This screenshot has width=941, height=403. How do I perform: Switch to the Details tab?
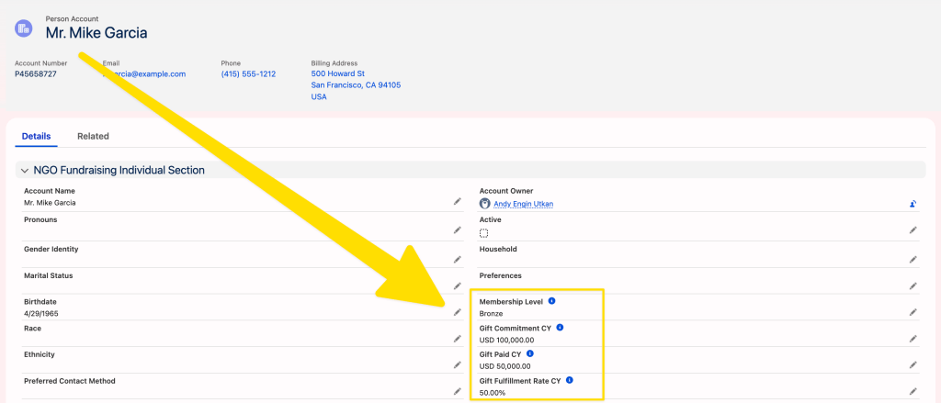point(36,136)
